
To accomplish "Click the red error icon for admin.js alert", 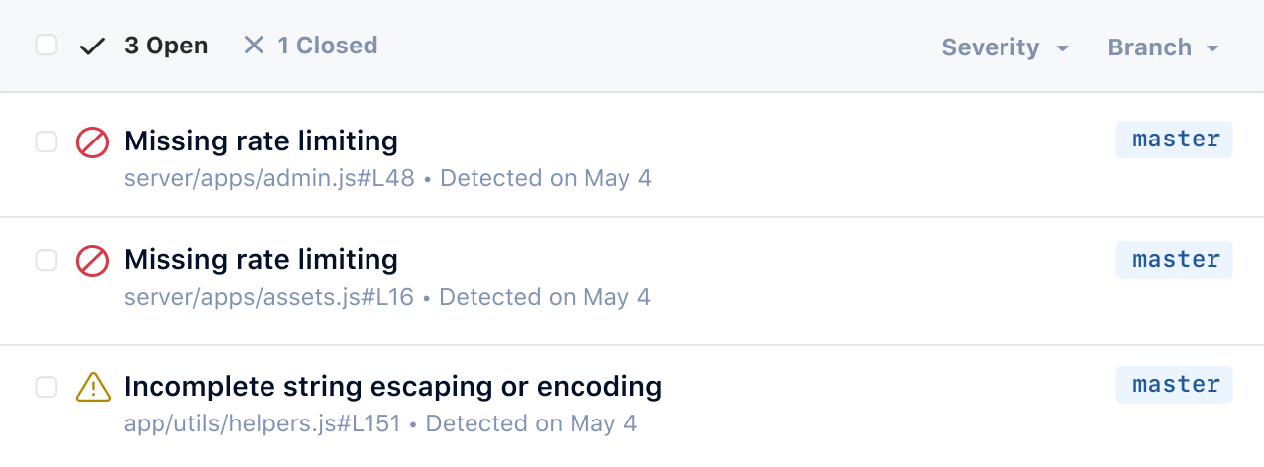I will pyautogui.click(x=92, y=142).
